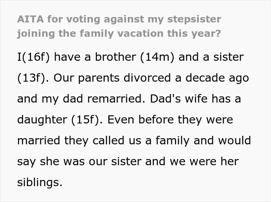Click the word "daughter"
Screen dimensions: 271x202
click(x=42, y=120)
